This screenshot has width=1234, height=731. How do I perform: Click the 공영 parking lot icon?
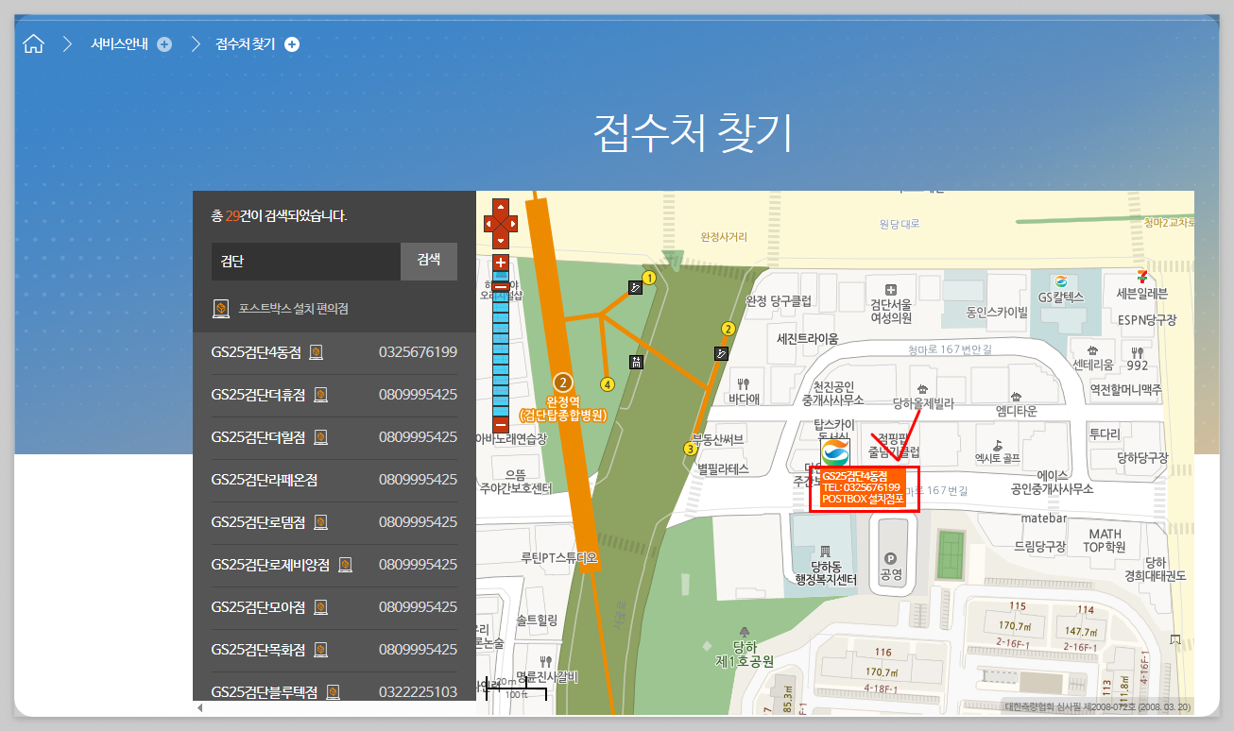point(891,558)
